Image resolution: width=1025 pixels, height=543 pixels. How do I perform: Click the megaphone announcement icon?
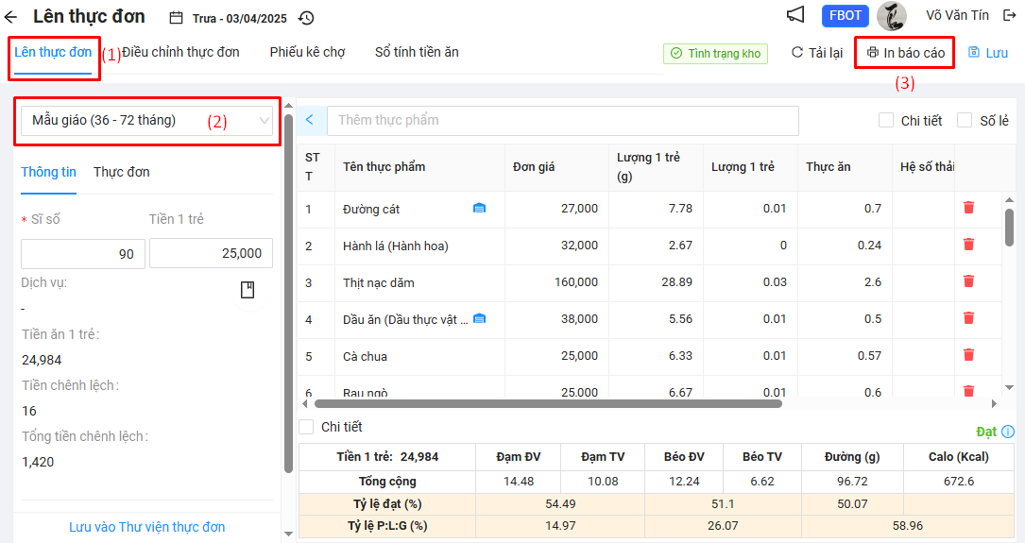pos(795,15)
